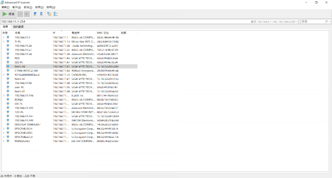This screenshot has width=332, height=178.
Task: Click the blue IP toolbar icon
Action: [35, 14]
